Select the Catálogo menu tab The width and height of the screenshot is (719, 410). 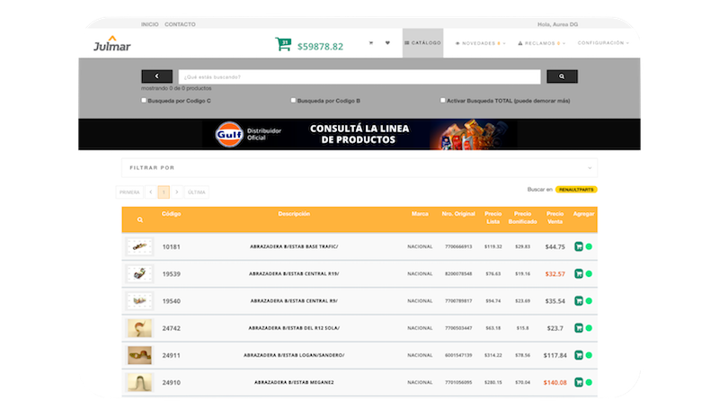pyautogui.click(x=422, y=43)
